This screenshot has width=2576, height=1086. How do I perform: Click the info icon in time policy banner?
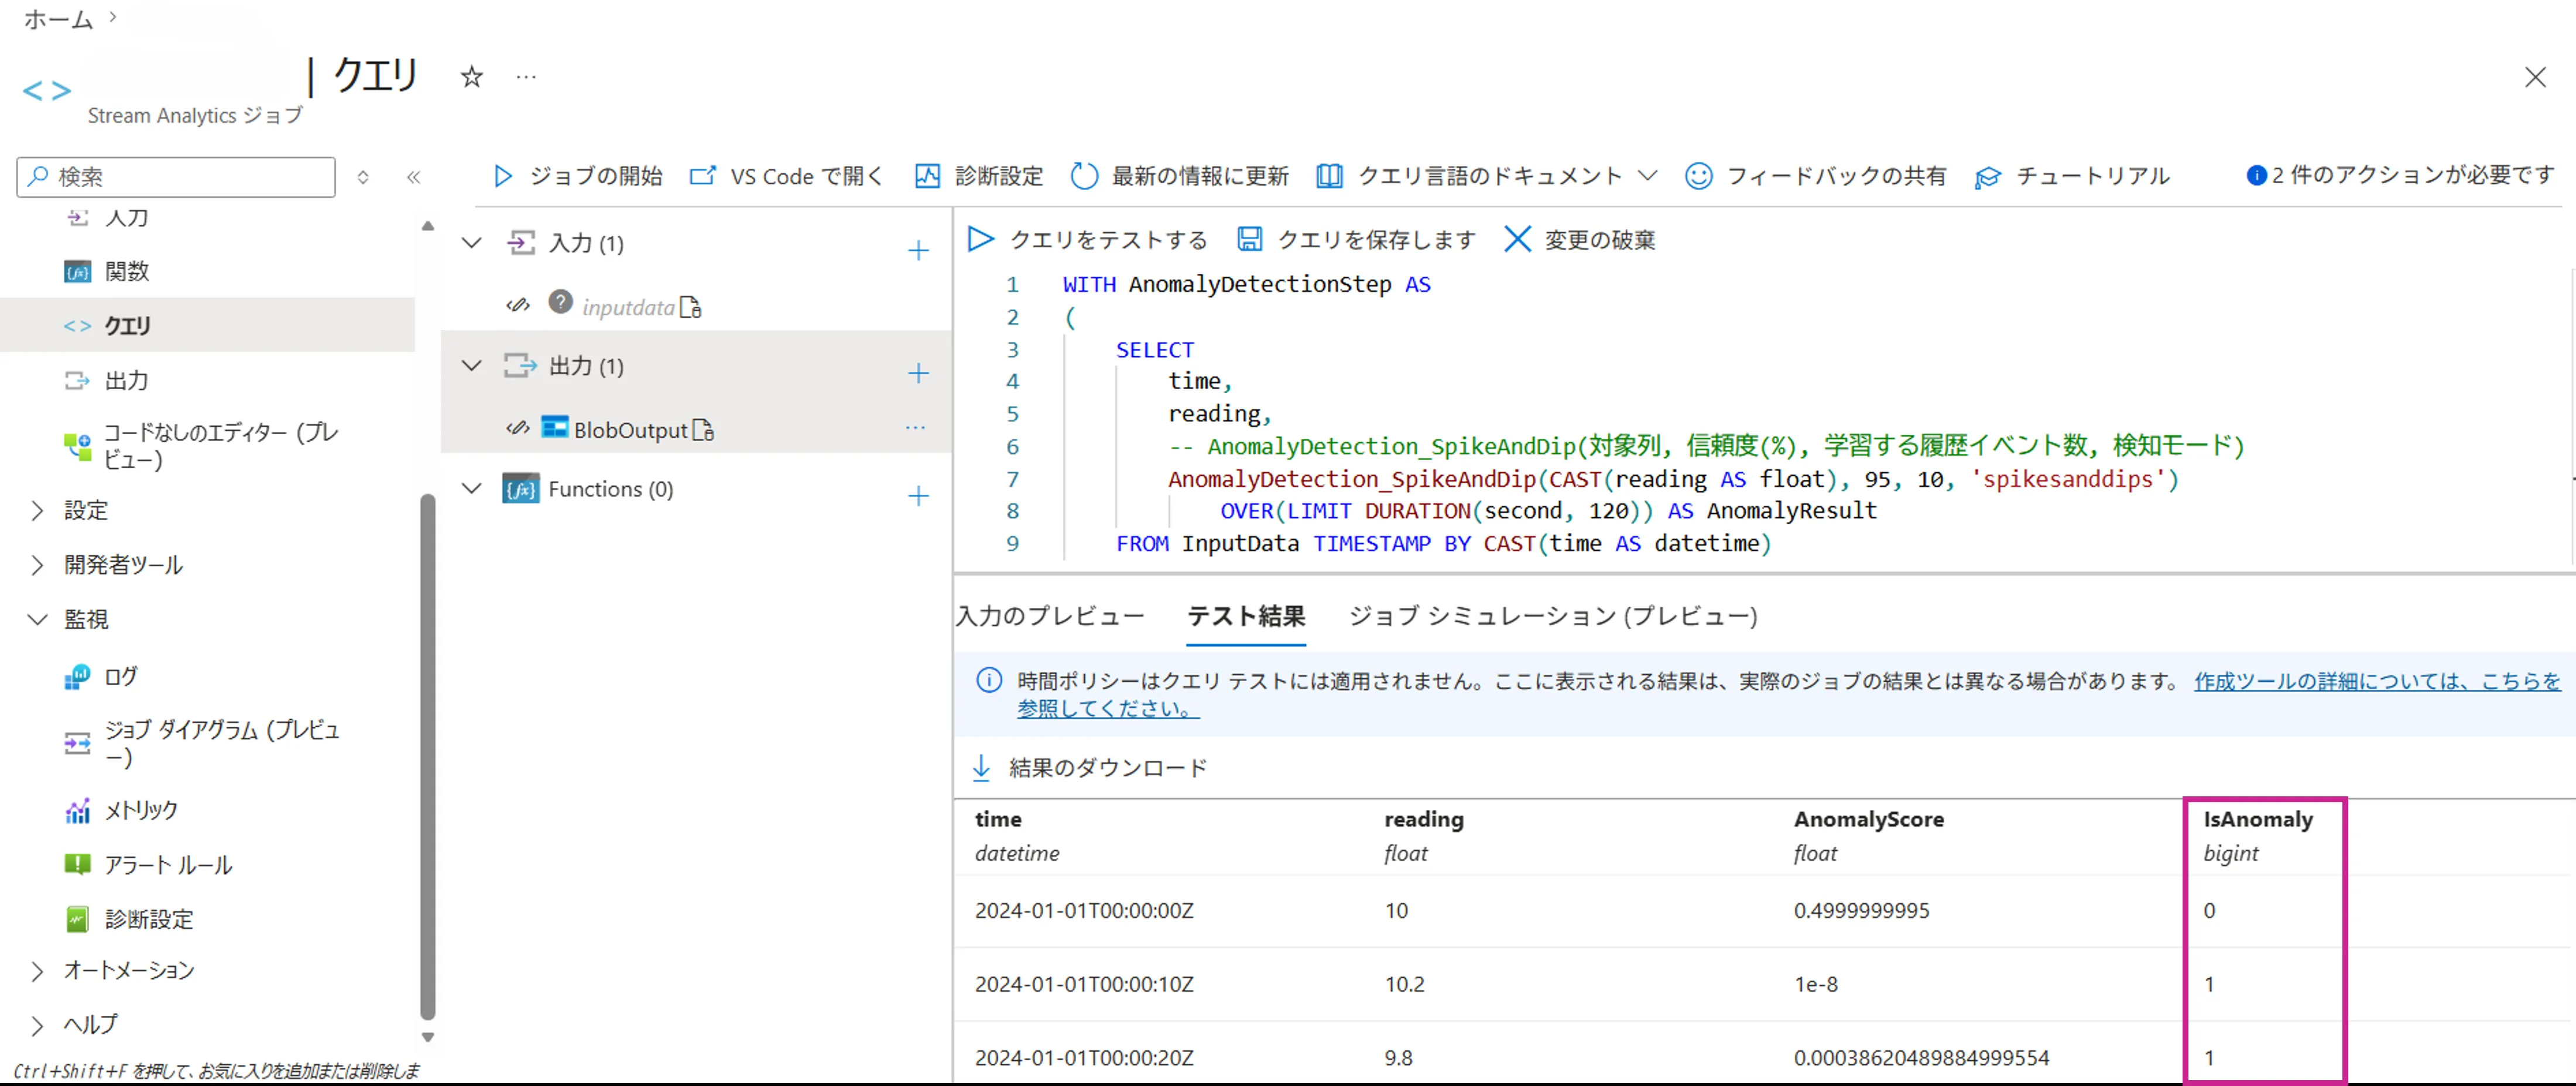click(x=988, y=681)
